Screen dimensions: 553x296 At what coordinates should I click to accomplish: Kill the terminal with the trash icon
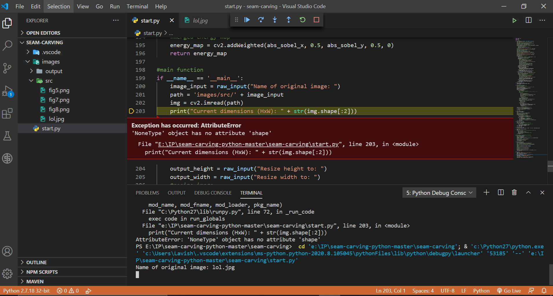point(514,193)
